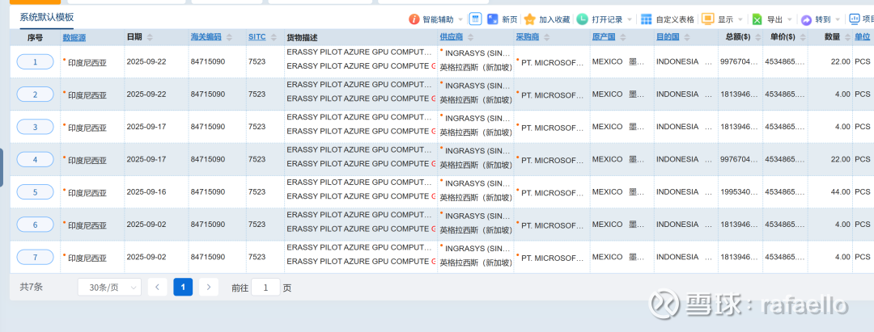The image size is (874, 332).
Task: Click the 海关编码 column header link
Action: pos(206,37)
